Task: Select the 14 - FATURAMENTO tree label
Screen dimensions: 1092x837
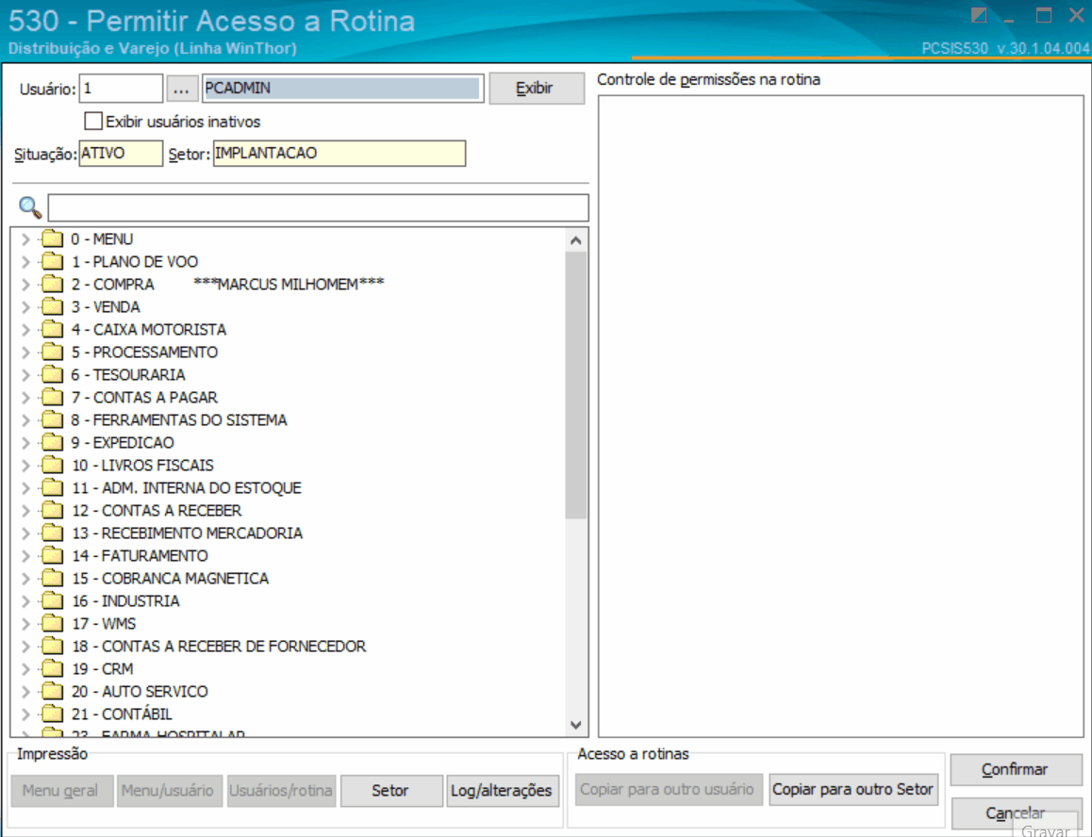Action: (140, 556)
